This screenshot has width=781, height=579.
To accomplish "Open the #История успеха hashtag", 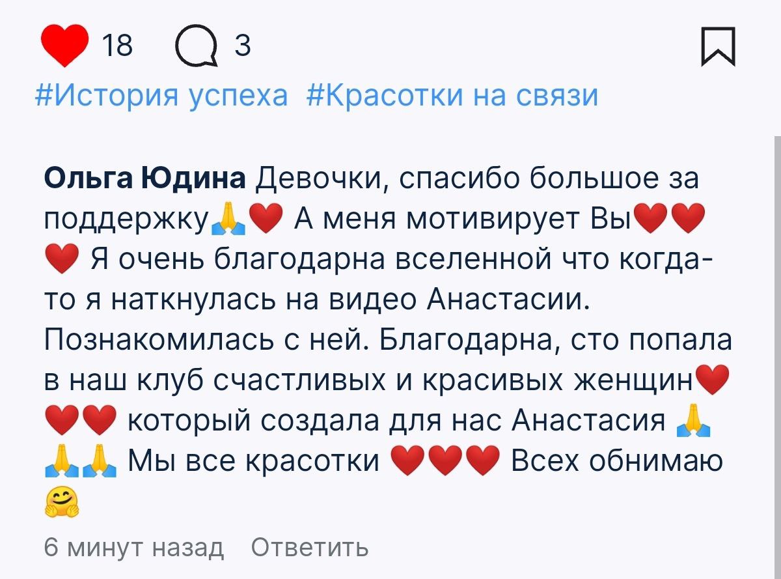I will pos(161,96).
